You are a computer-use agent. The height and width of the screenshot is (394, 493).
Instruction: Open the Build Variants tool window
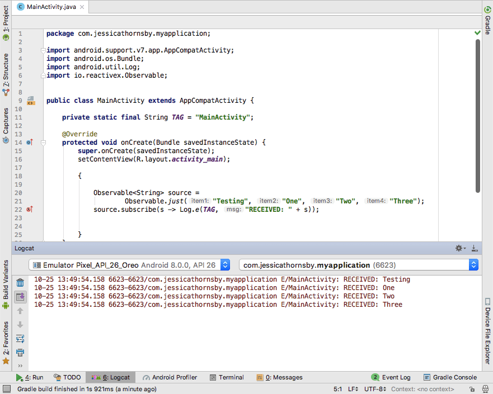(x=6, y=284)
